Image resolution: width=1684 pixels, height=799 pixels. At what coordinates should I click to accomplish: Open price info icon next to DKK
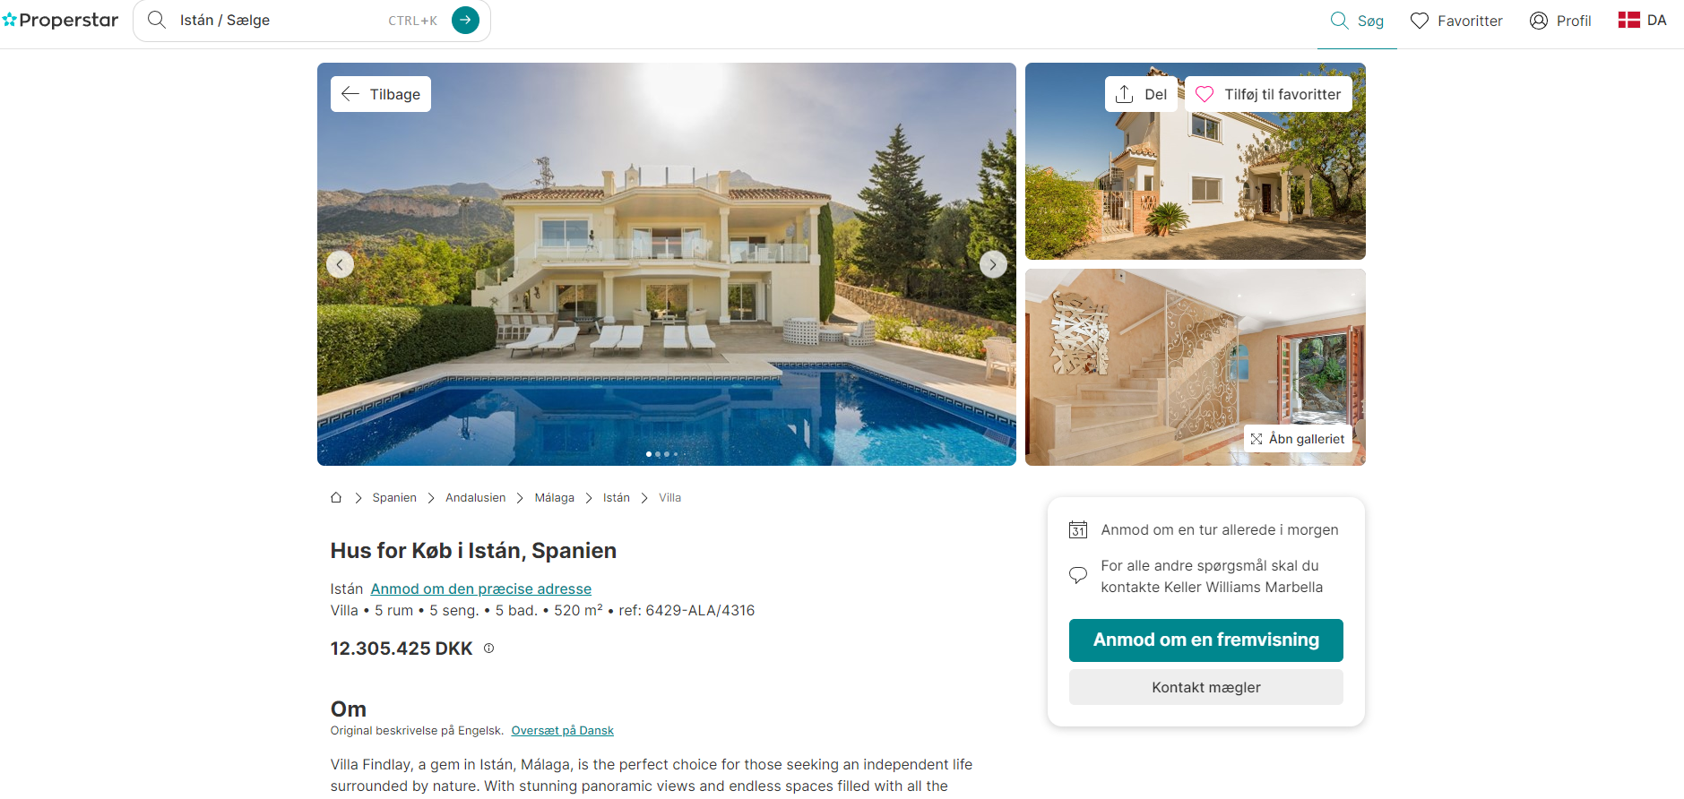point(488,649)
